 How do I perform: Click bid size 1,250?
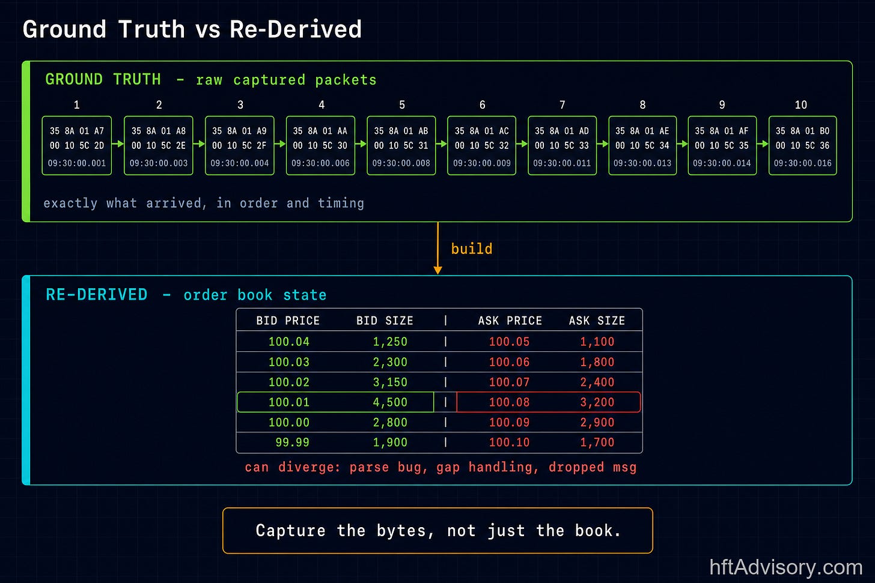(x=390, y=342)
